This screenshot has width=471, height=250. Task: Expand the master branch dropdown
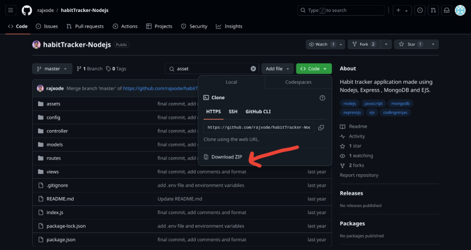point(52,69)
